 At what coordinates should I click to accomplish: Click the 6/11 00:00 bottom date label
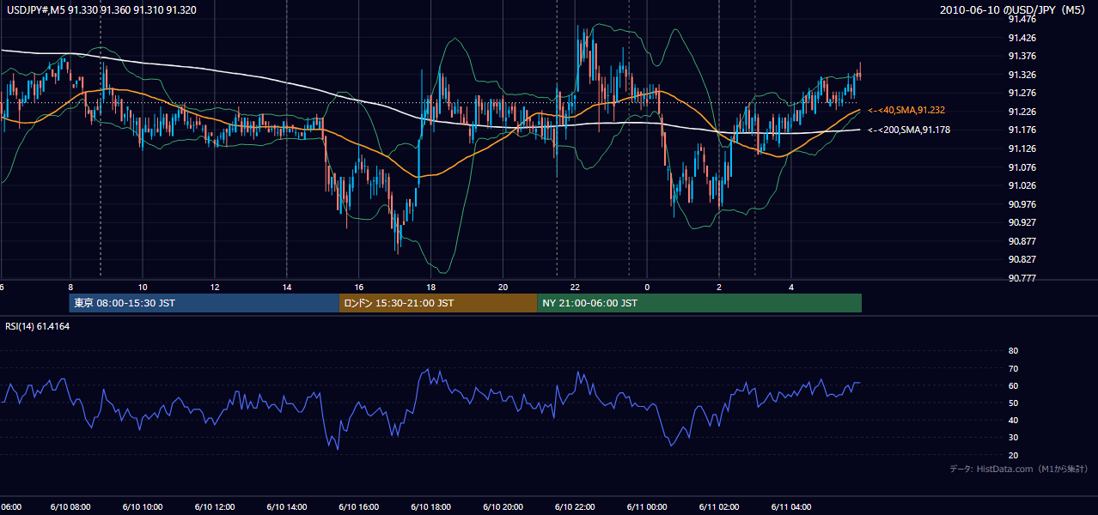tap(647, 507)
